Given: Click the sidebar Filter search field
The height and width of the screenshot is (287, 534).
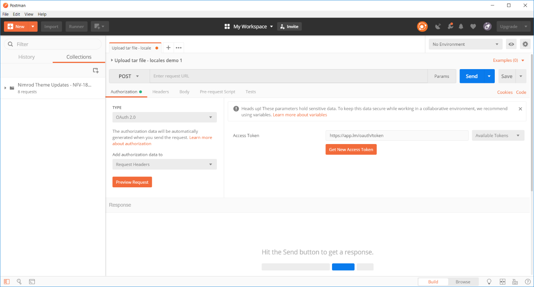Looking at the screenshot, I should pyautogui.click(x=53, y=44).
